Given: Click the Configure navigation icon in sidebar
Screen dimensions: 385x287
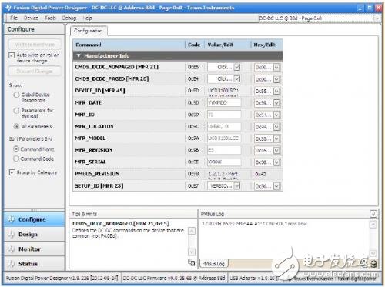Looking at the screenshot, I should [12, 219].
